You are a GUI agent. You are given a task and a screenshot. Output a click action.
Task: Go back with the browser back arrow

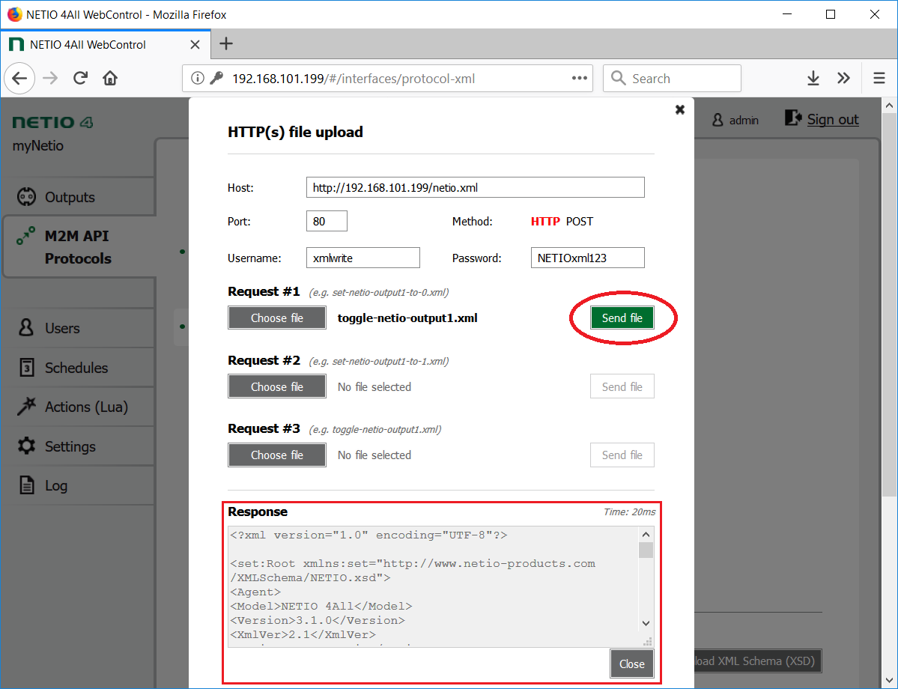click(19, 79)
